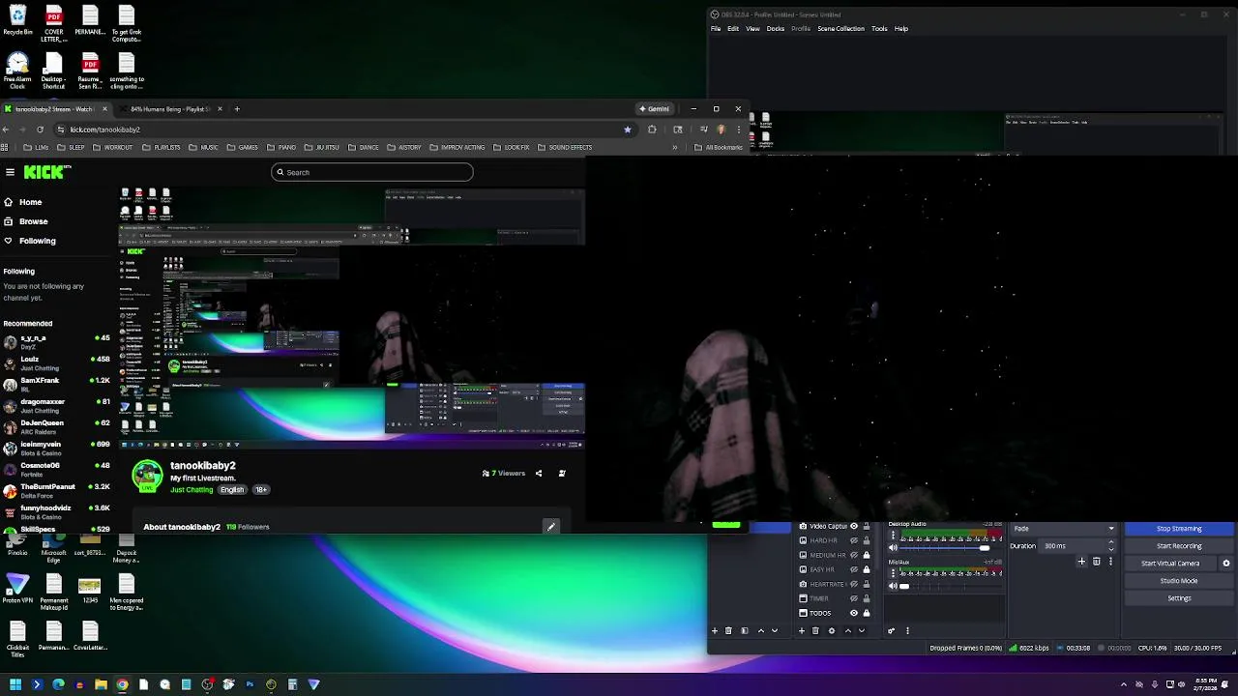Delete selected source in OBS

pos(815,630)
